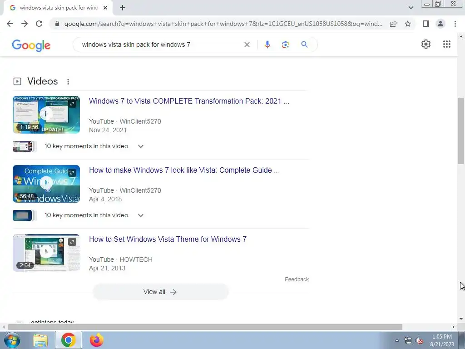Open the muted volume tray icon
Image resolution: width=465 pixels, height=349 pixels.
[419, 341]
